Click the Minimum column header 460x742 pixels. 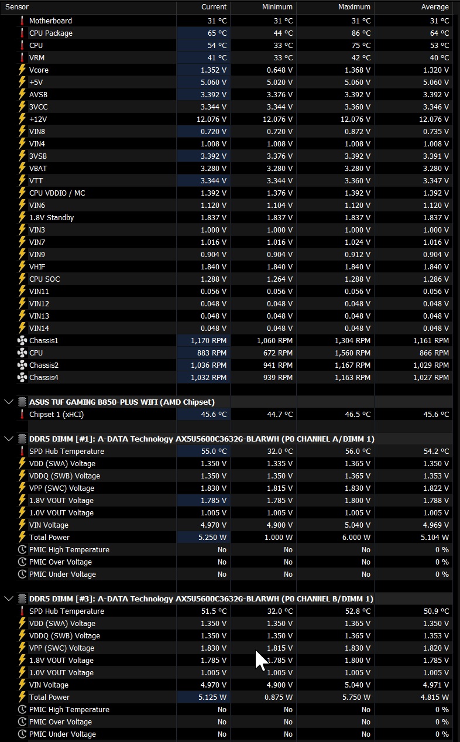click(277, 7)
